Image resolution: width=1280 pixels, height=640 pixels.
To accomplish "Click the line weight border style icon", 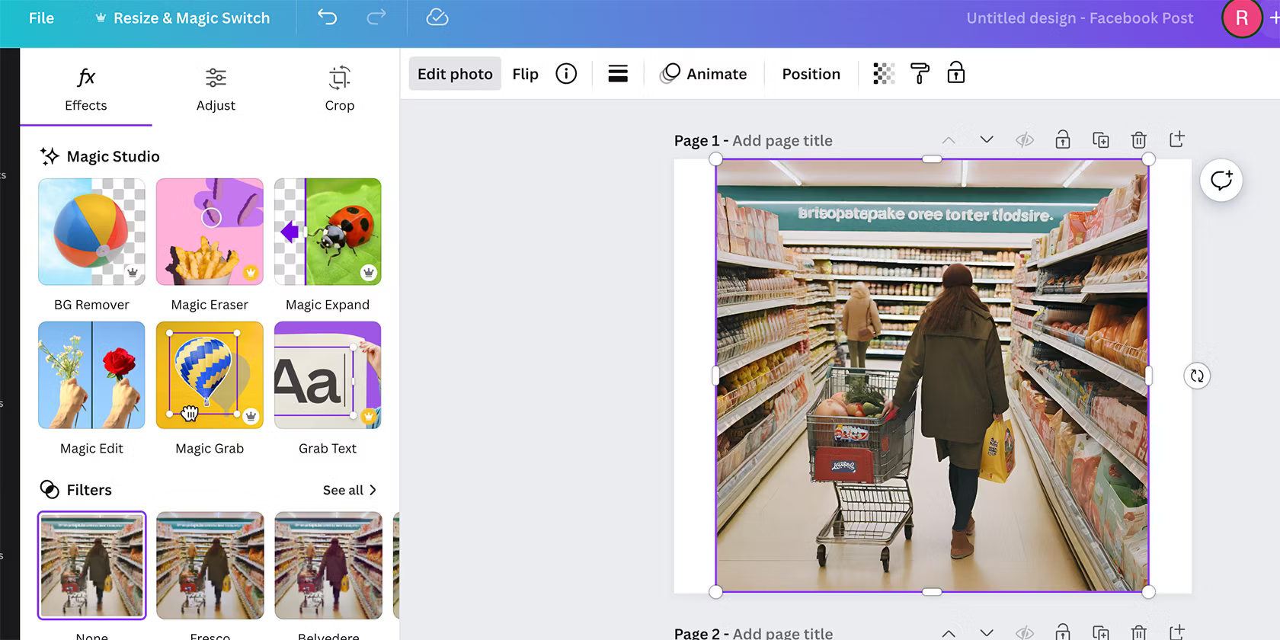I will (x=618, y=74).
